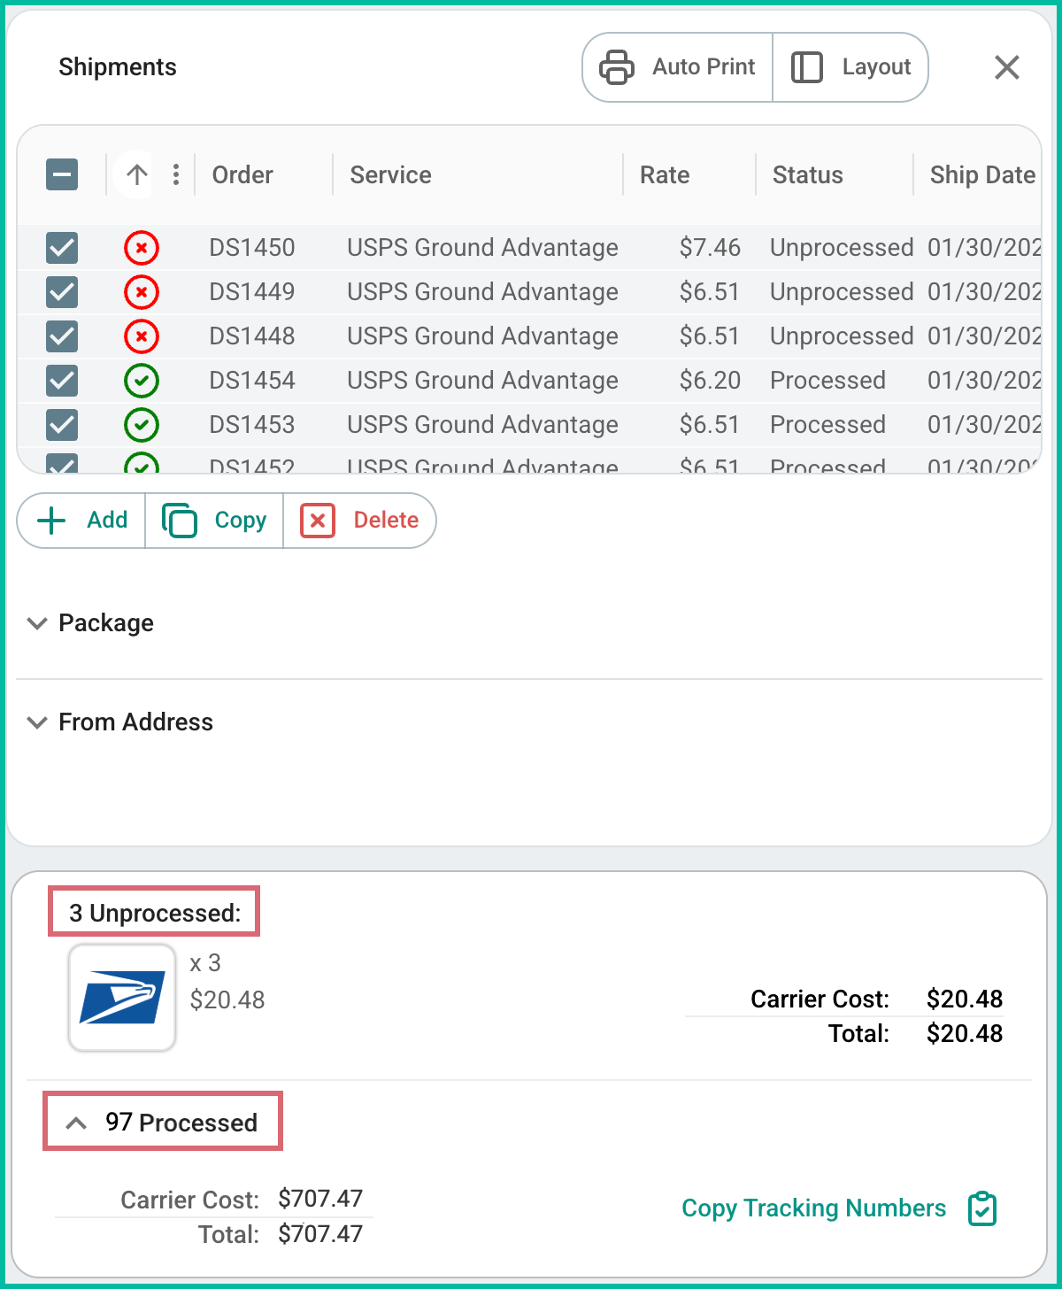The height and width of the screenshot is (1289, 1062).
Task: Toggle the select-all checkbox in header
Action: [61, 174]
